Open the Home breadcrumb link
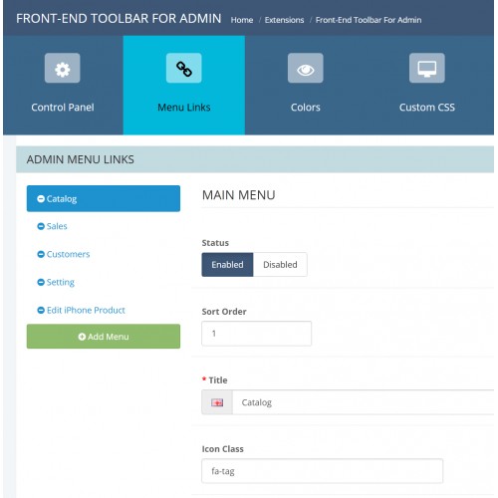 (x=242, y=20)
